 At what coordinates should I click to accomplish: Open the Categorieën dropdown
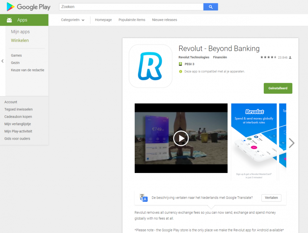[73, 20]
